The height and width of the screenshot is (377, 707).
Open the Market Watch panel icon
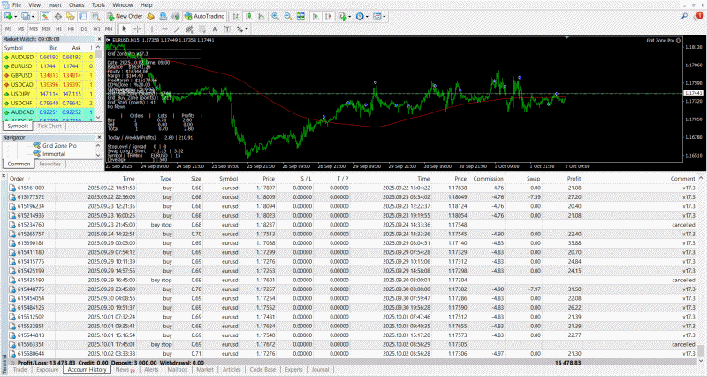(45, 16)
